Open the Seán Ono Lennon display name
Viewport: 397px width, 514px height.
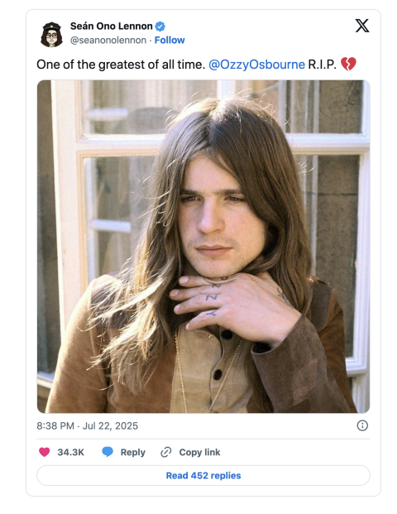112,26
